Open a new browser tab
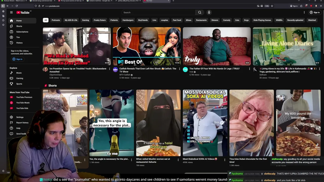Screen dimensions: 324x182 click(x=173, y=1)
